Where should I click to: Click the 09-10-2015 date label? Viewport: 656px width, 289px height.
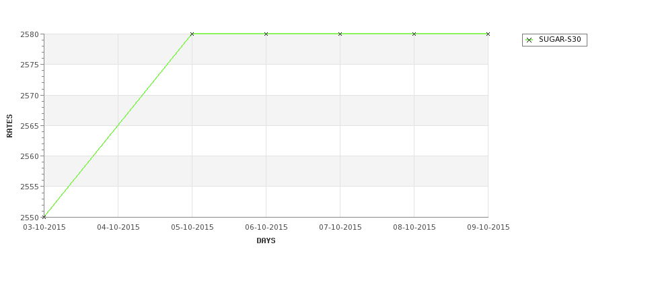click(x=488, y=228)
